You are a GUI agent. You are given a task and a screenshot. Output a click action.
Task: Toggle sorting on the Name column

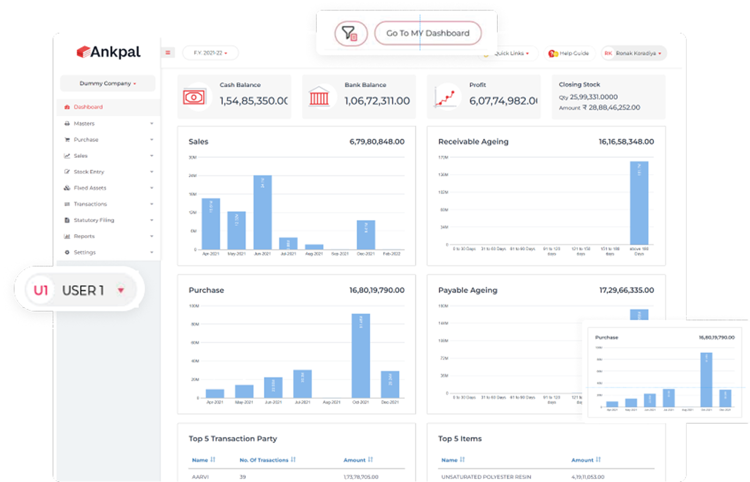pyautogui.click(x=213, y=460)
